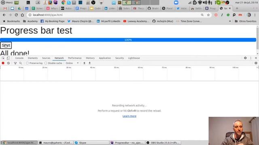Screen dimensions: 259x145
Task: Switch to the Console tab in DevTools
Action: (19, 58)
